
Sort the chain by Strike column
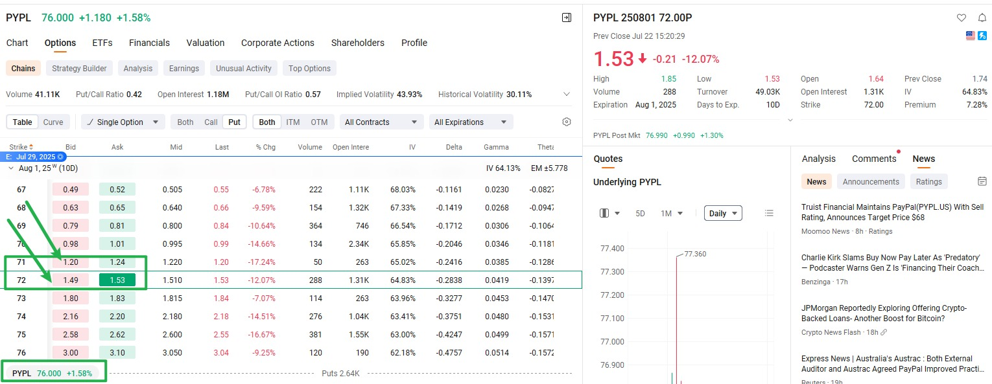click(21, 147)
